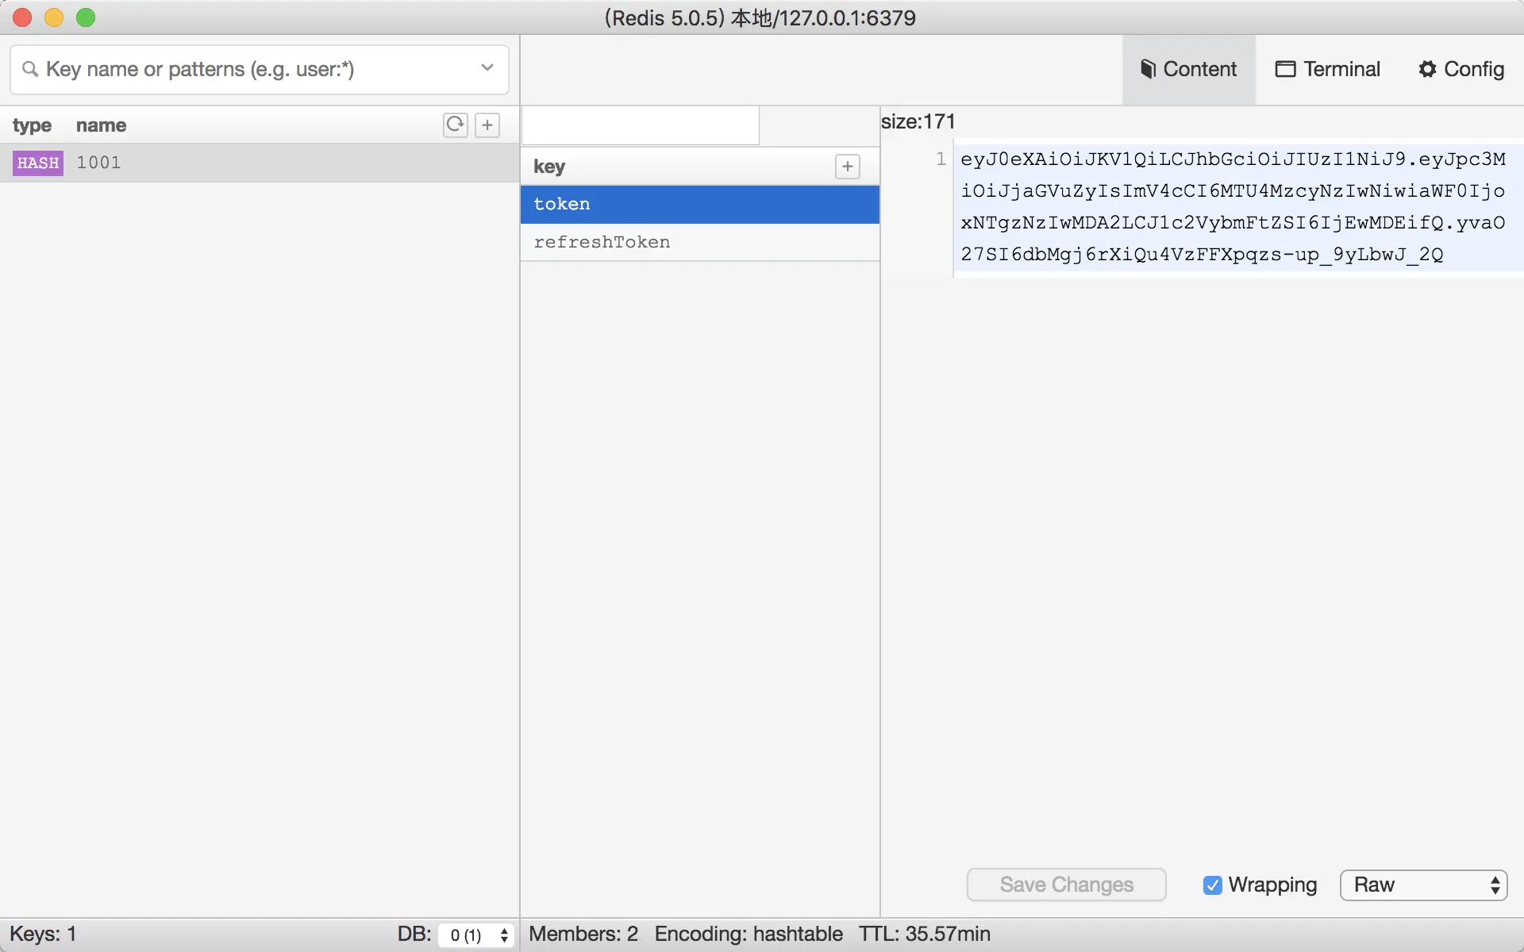Disable the Wrapping checkbox
This screenshot has height=952, width=1524.
point(1212,885)
